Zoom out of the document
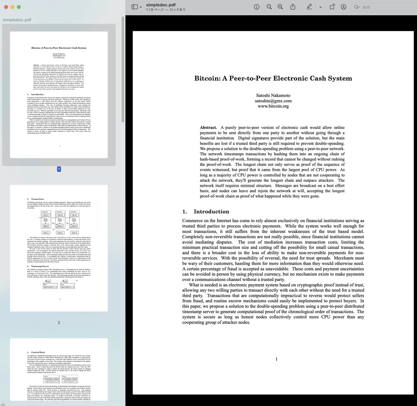417x406 pixels. point(269,7)
